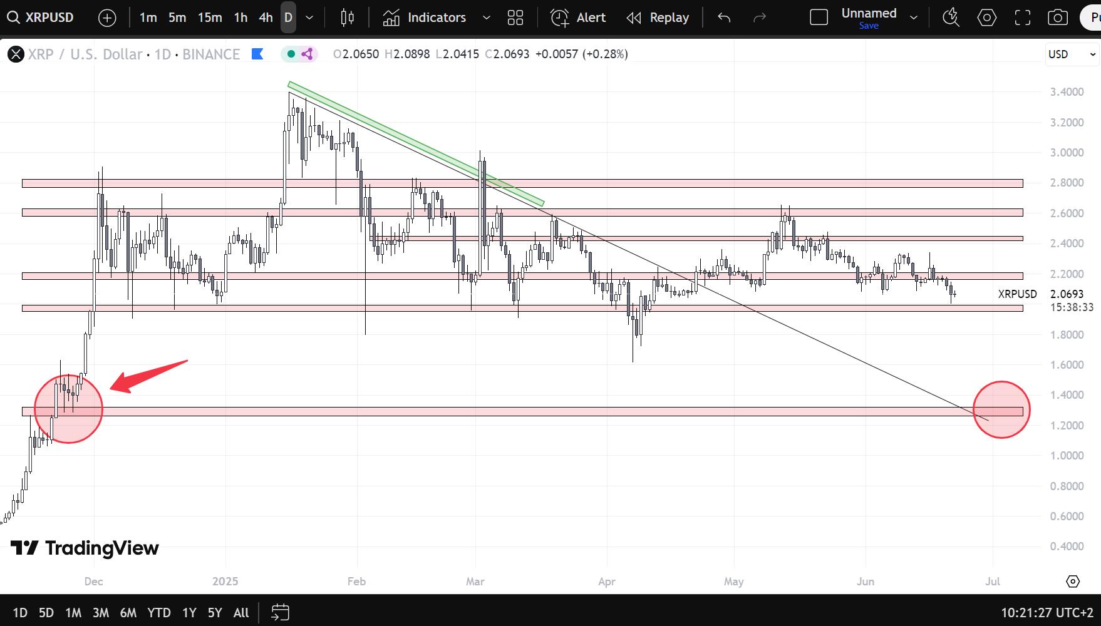Open the layout setup square icon
Viewport: 1101px width, 626px height.
click(819, 18)
